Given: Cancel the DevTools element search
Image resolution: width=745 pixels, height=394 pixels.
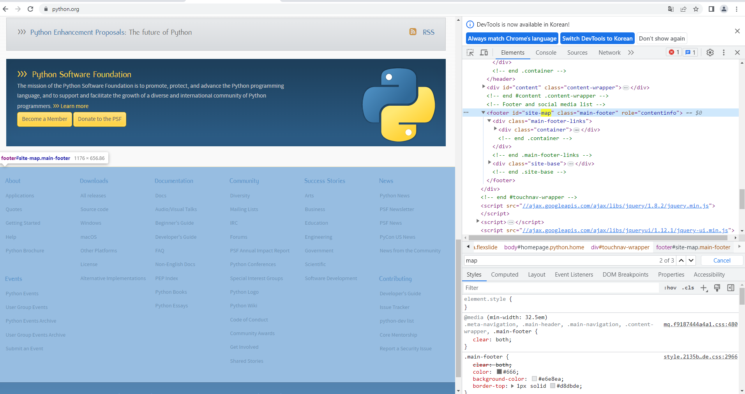Looking at the screenshot, I should [x=722, y=260].
